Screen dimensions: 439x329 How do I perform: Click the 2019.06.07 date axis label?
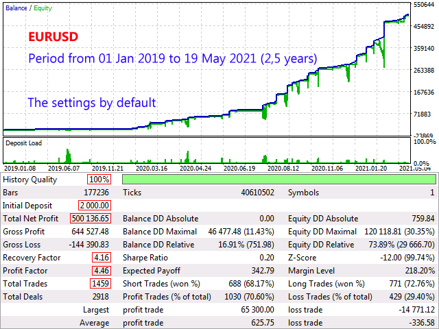coord(64,169)
